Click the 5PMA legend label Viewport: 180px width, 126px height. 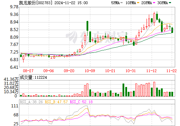[115, 3]
